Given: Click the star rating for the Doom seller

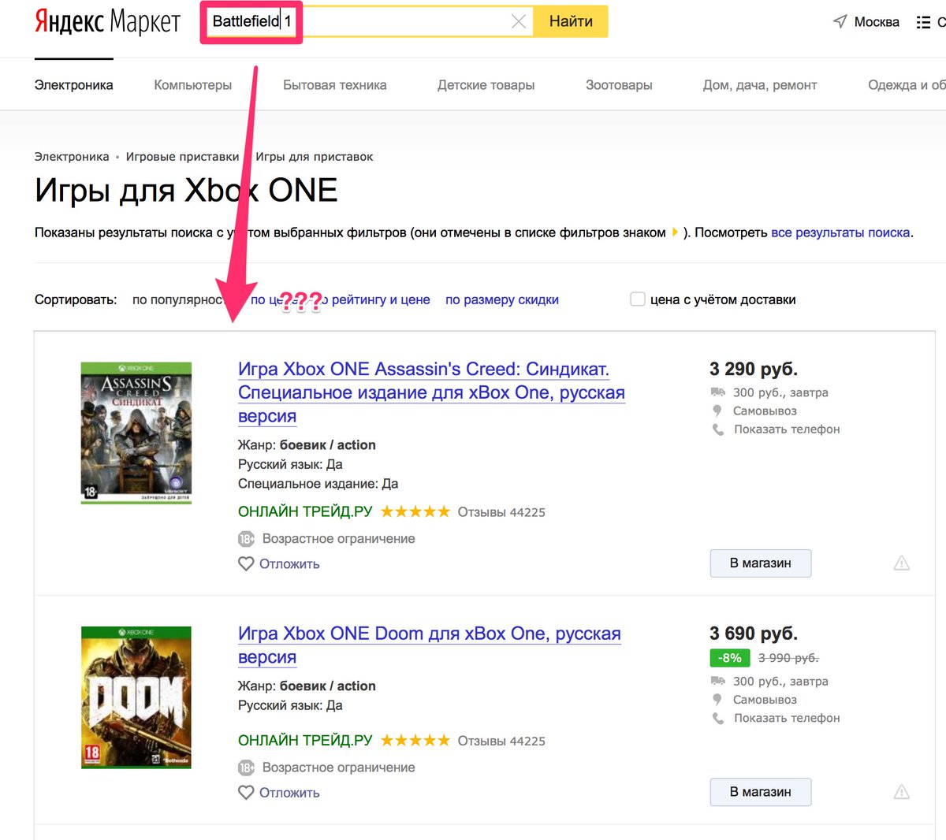Looking at the screenshot, I should click(x=415, y=740).
